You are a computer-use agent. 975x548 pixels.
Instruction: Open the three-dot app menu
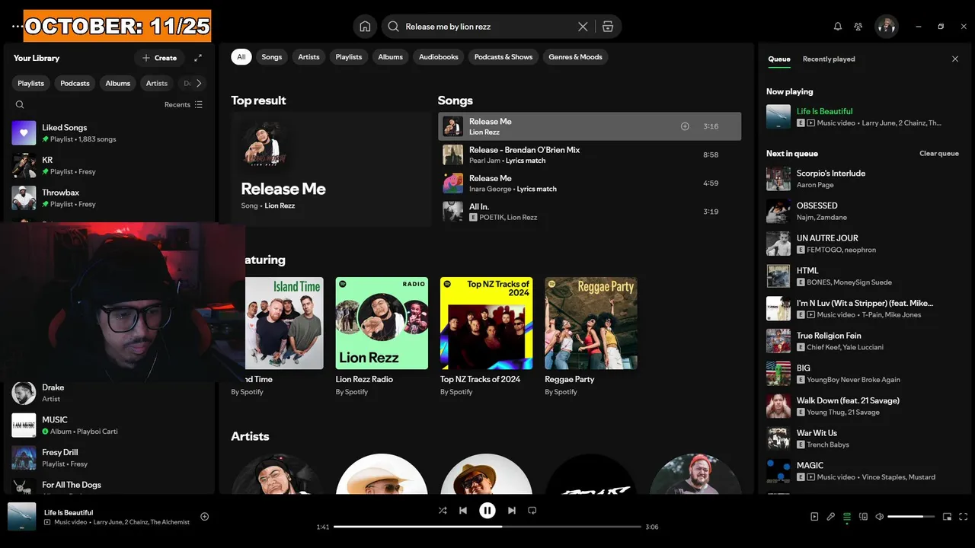[17, 27]
